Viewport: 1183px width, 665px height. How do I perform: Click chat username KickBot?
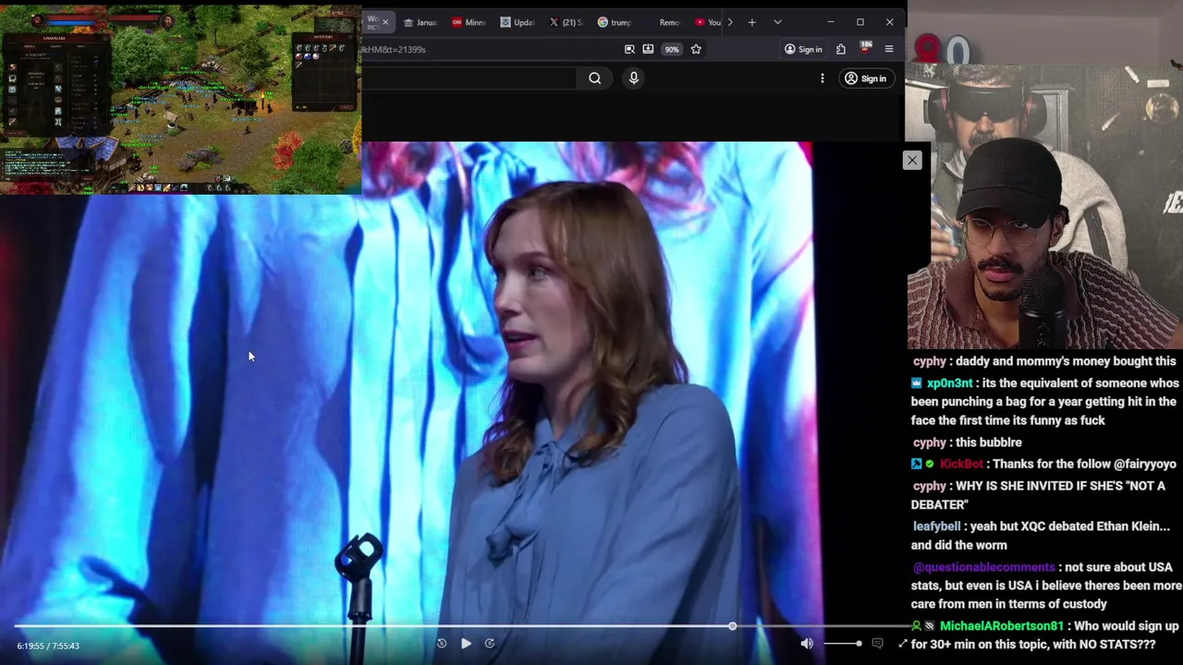[961, 464]
